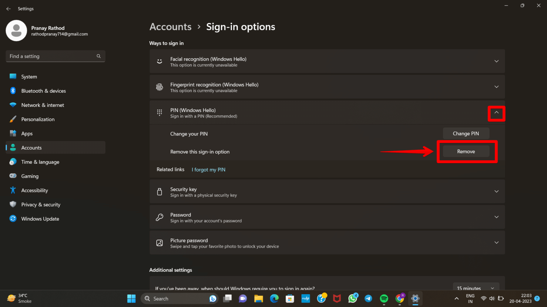Go to Personalization settings
Screen dimensions: 547x307
tap(38, 119)
